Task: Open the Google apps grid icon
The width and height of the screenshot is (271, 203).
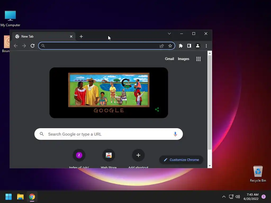Action: pos(198,59)
